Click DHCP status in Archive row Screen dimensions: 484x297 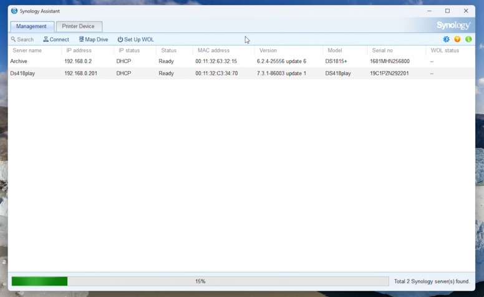point(123,61)
